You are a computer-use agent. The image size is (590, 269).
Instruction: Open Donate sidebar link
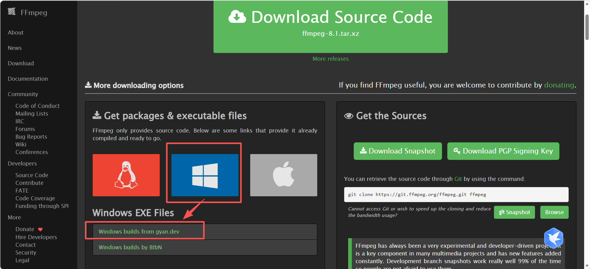(25, 229)
